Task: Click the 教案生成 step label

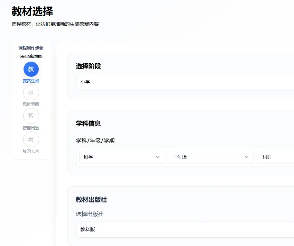Action: tap(31, 81)
